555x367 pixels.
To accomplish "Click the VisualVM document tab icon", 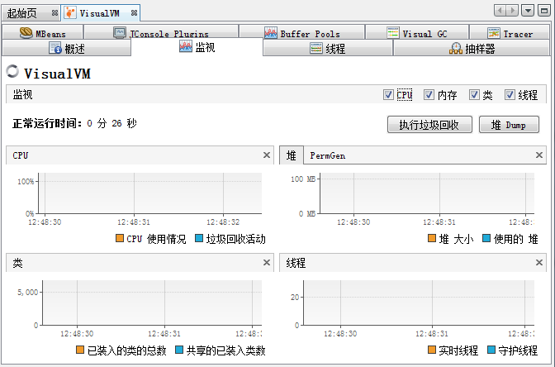I will tap(70, 12).
